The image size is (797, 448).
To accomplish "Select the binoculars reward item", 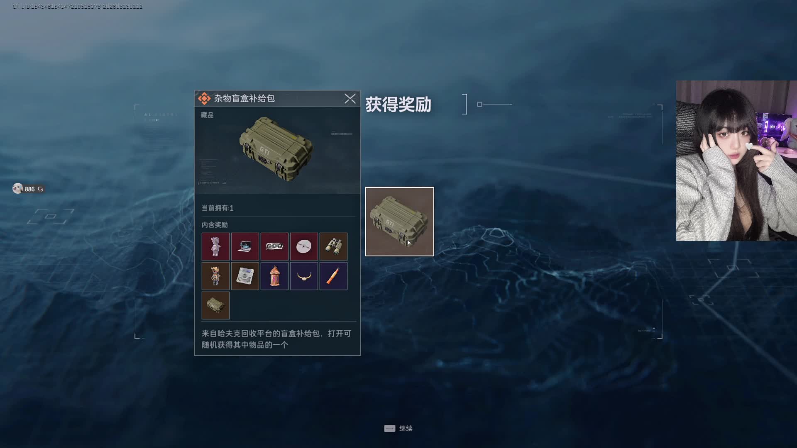I will [x=333, y=246].
